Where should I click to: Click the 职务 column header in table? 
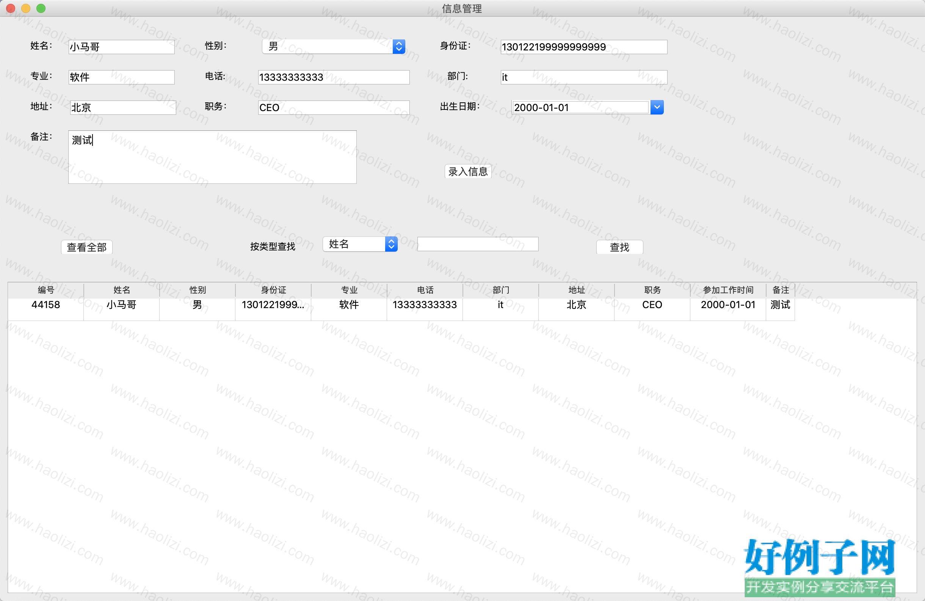coord(652,290)
